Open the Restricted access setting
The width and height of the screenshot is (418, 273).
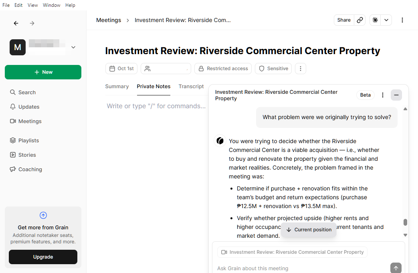click(223, 69)
